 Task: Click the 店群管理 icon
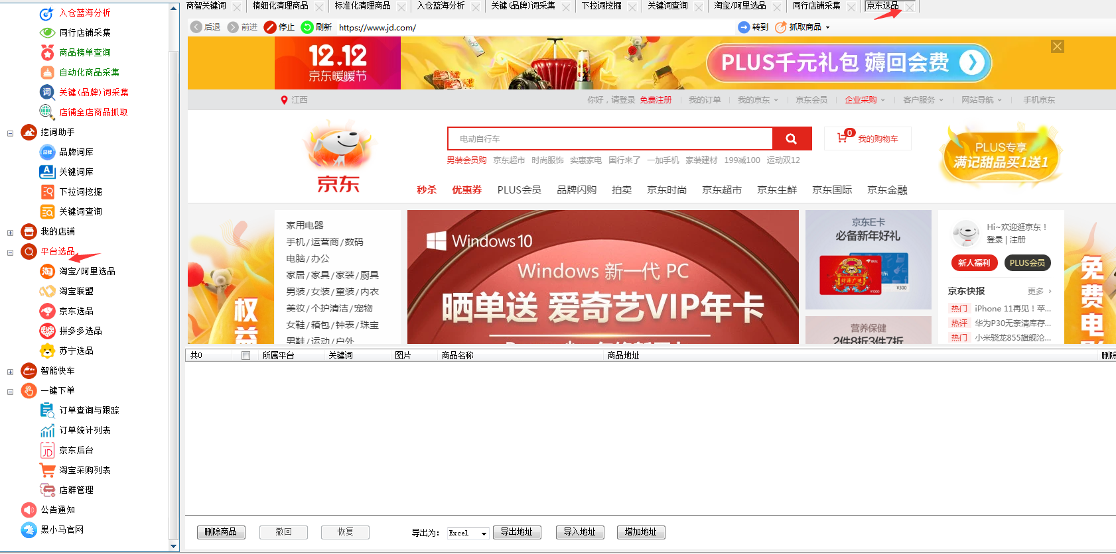click(47, 490)
